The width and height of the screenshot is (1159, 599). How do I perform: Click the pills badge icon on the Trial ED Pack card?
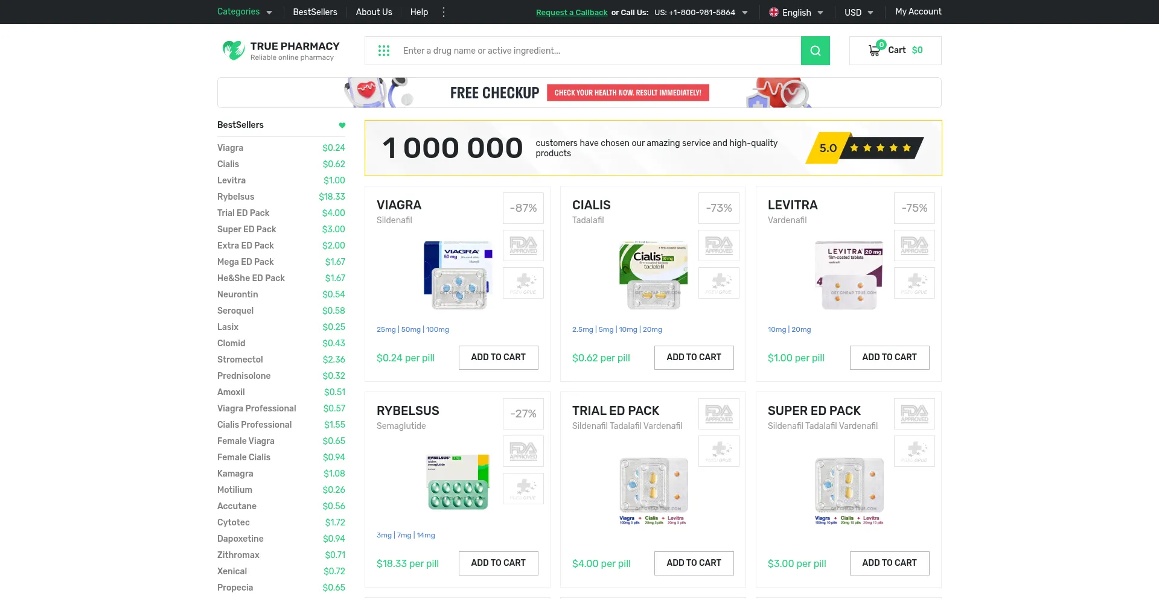coord(719,451)
